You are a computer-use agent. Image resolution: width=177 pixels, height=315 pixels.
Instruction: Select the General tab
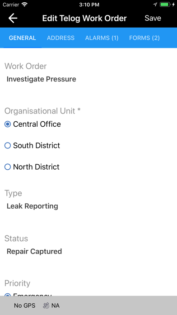point(23,38)
